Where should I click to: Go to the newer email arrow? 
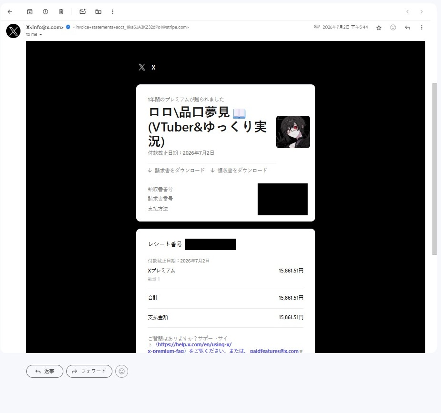(407, 11)
